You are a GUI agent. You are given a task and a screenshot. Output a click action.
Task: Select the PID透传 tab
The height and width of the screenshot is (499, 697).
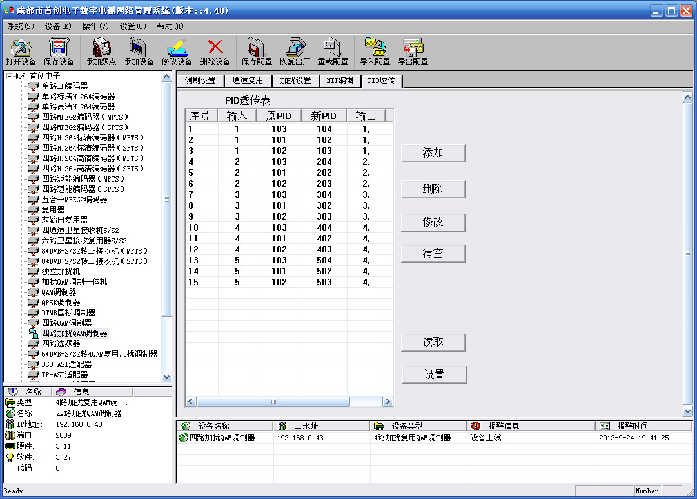click(x=382, y=80)
